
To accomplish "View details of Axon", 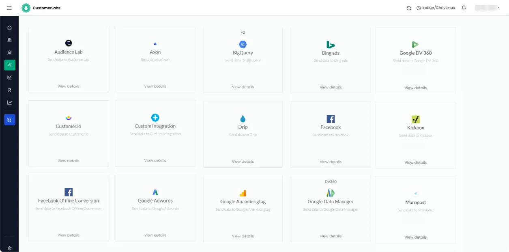I will [155, 86].
